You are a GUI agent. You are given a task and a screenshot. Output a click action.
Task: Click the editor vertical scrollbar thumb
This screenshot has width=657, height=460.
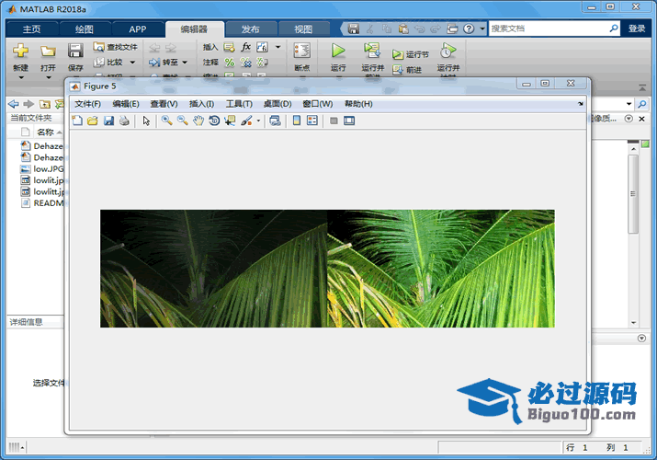pos(633,194)
